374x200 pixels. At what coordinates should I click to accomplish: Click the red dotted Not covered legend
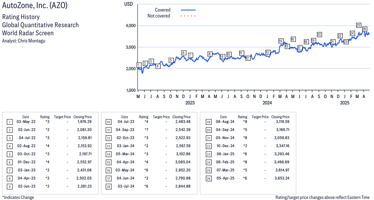(x=188, y=16)
